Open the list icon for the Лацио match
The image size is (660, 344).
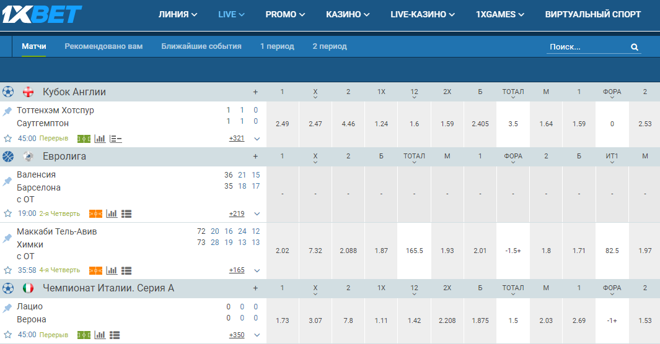pyautogui.click(x=115, y=335)
